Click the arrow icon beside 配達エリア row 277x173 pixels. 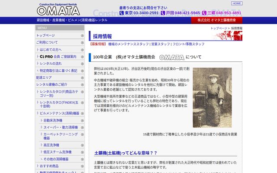[82, 78]
